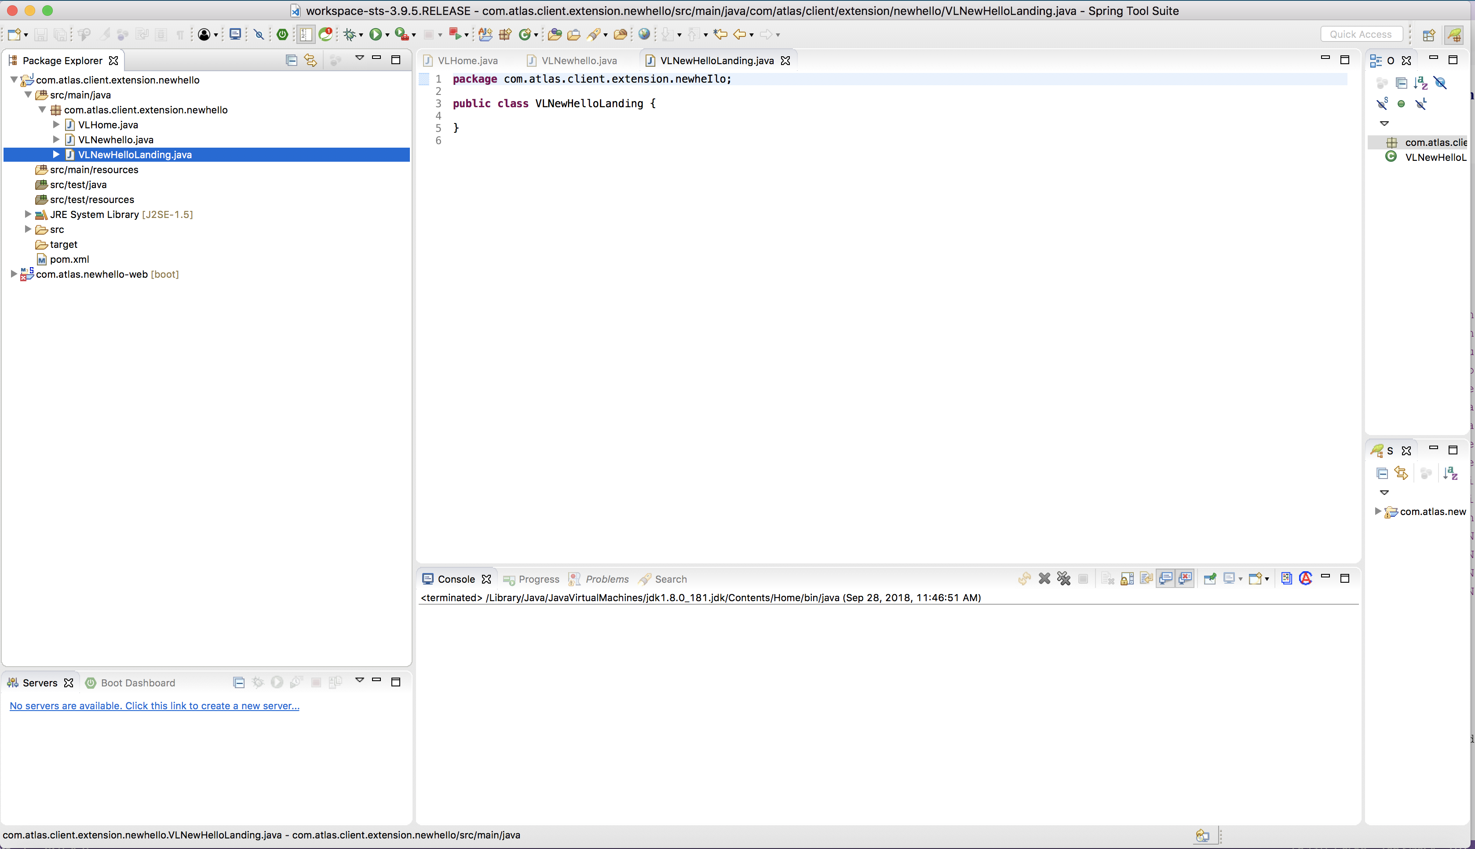This screenshot has width=1475, height=849.
Task: Click the Open Perspective icon
Action: tap(1429, 35)
